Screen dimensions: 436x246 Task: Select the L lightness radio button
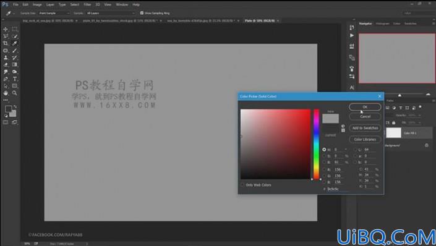[356, 150]
